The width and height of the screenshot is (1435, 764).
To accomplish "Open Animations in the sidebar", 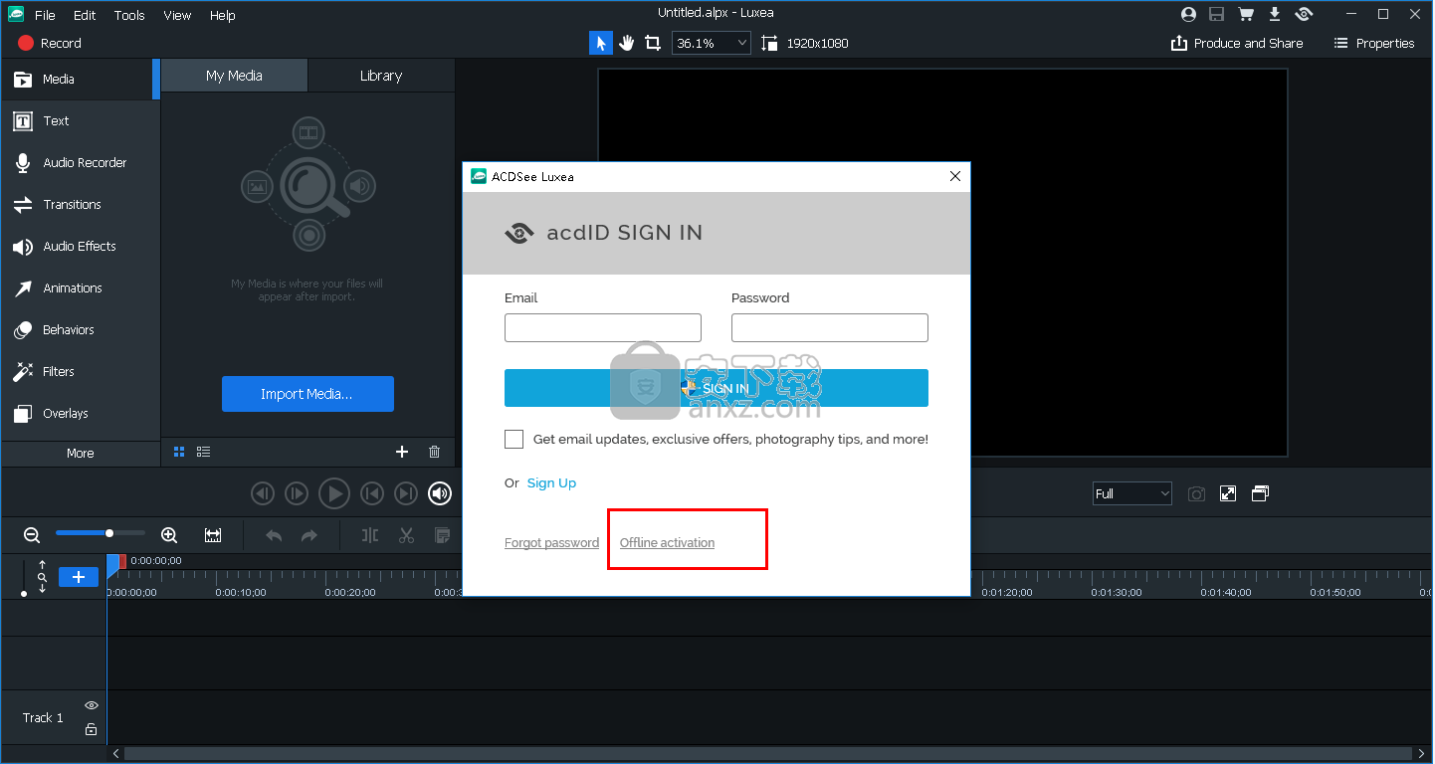I will [80, 287].
